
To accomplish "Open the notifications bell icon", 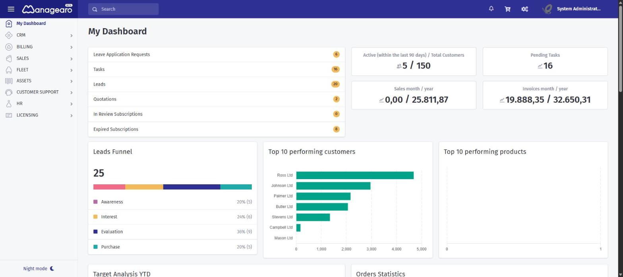I will tap(491, 9).
